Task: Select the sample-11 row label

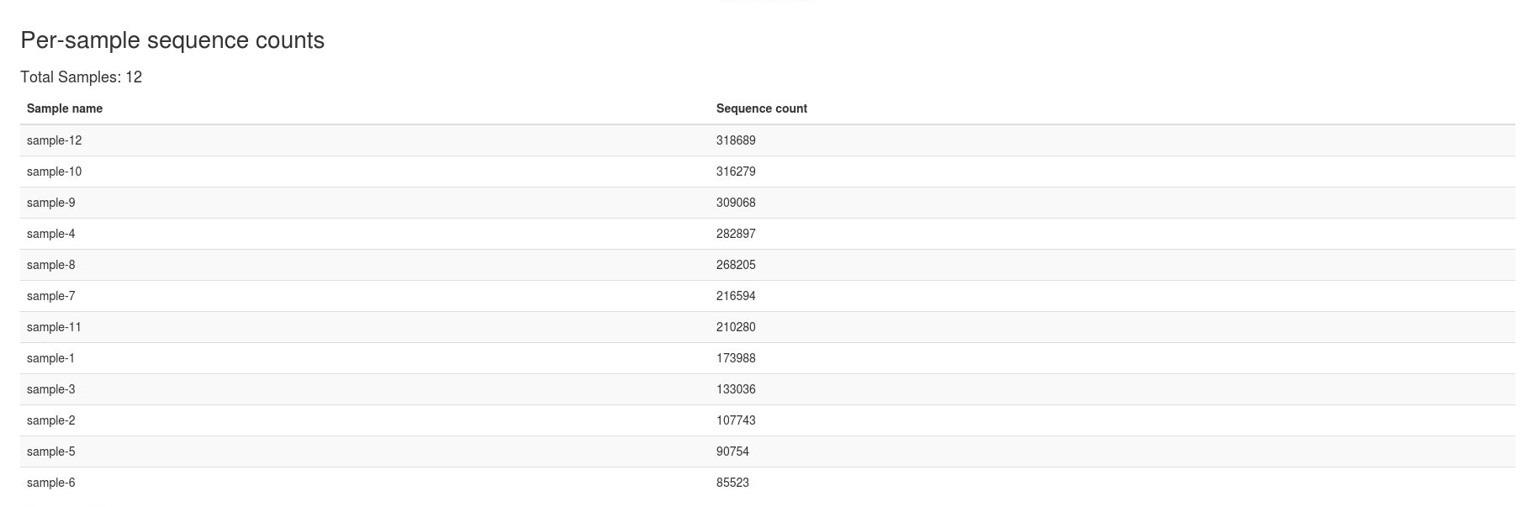Action: pos(54,327)
